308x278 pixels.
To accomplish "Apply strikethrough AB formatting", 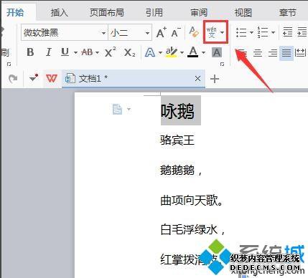I will click(x=87, y=52).
